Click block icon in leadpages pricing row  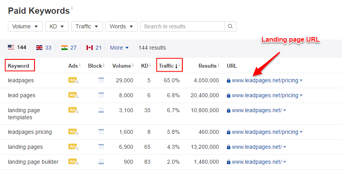coord(101,132)
